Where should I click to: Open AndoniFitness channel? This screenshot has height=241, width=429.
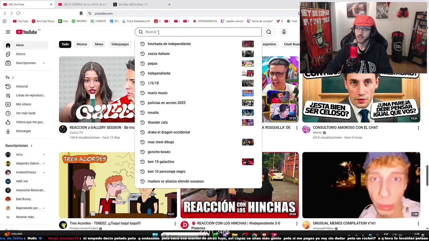coord(25,172)
